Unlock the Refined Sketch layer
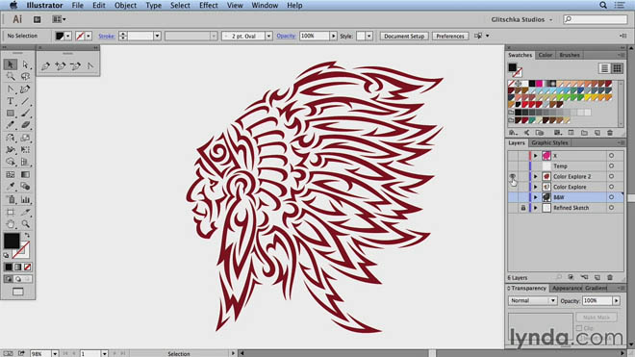The image size is (635, 357). pos(523,208)
